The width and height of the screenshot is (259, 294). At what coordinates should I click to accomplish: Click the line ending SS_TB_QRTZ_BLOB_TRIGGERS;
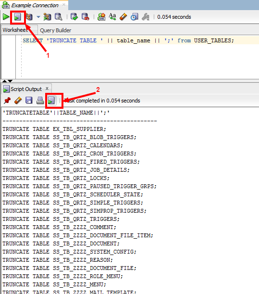click(69, 137)
